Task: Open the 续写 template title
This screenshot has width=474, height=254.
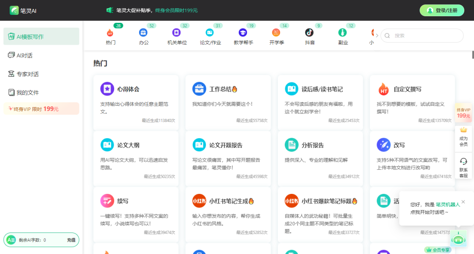Action: click(x=123, y=201)
